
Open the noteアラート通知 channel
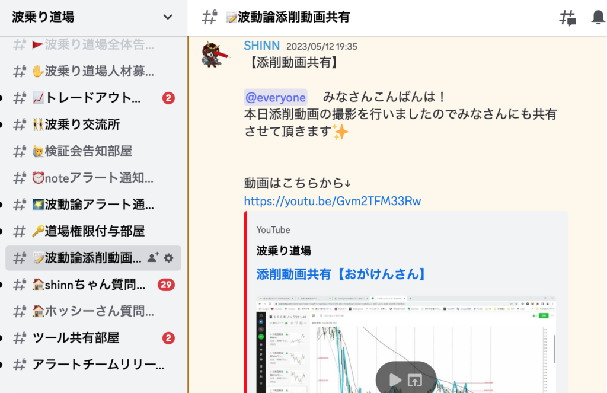pyautogui.click(x=93, y=178)
